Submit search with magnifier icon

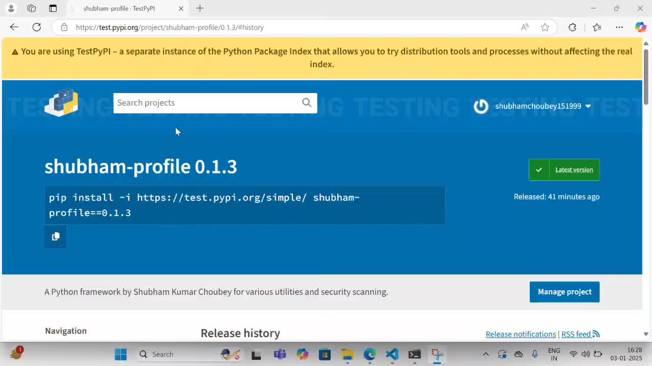coord(307,103)
